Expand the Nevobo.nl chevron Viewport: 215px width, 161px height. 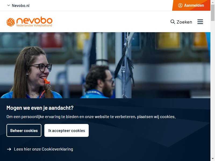tap(9, 5)
